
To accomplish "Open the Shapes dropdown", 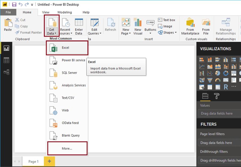I will (x=168, y=32).
